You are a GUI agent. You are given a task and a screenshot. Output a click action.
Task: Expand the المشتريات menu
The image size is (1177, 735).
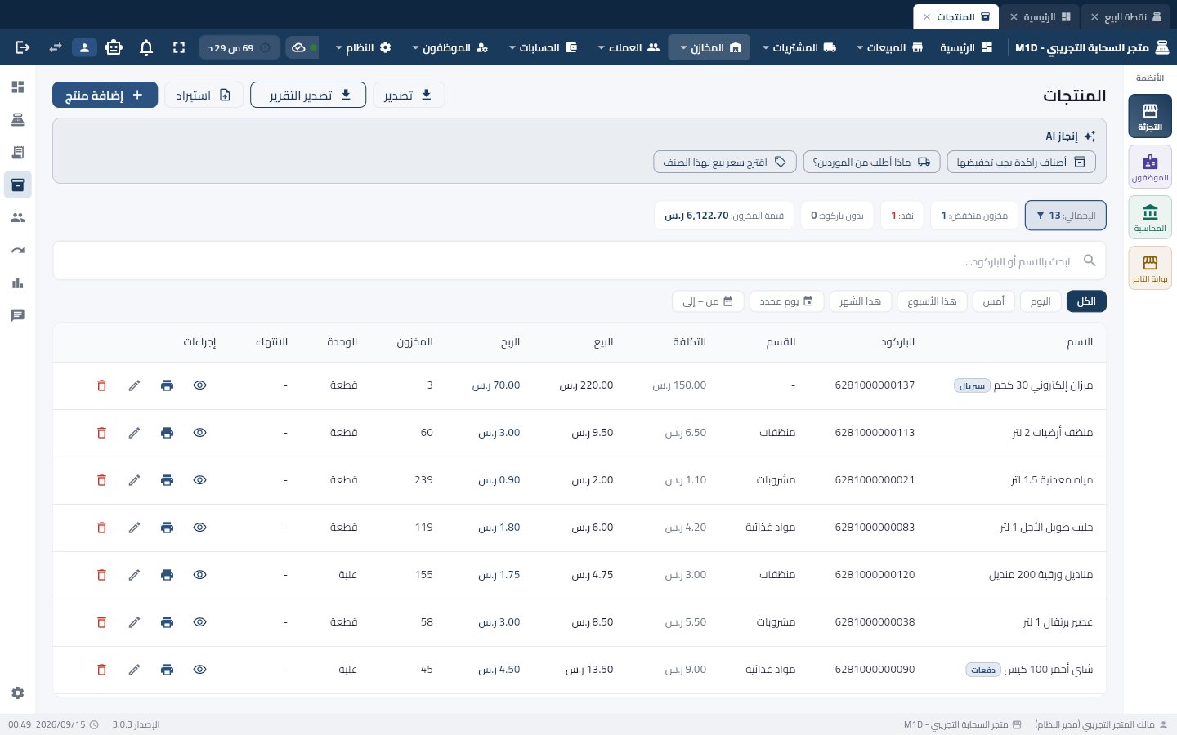(799, 48)
